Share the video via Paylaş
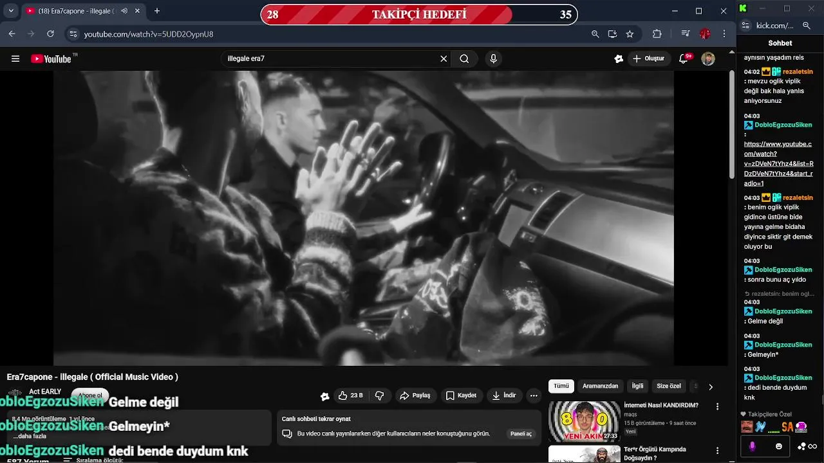The height and width of the screenshot is (463, 824). (x=415, y=395)
